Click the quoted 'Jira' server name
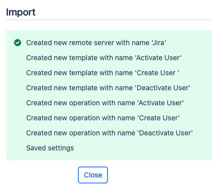The width and height of the screenshot is (212, 186). pos(159,43)
